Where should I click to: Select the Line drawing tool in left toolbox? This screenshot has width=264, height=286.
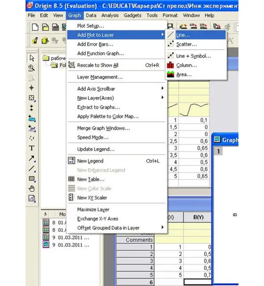click(32, 169)
